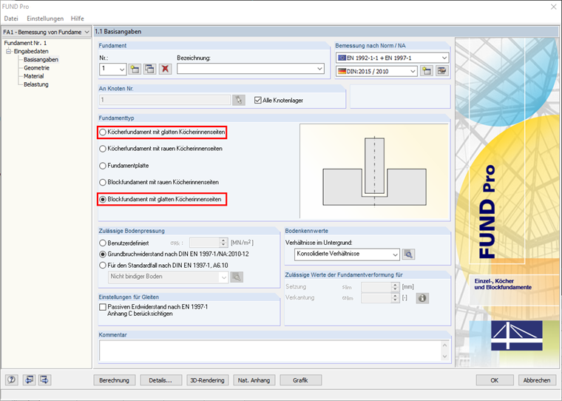Enable Passiven Erdwiderstand nach EN 1997-1
The image size is (562, 401).
(103, 307)
